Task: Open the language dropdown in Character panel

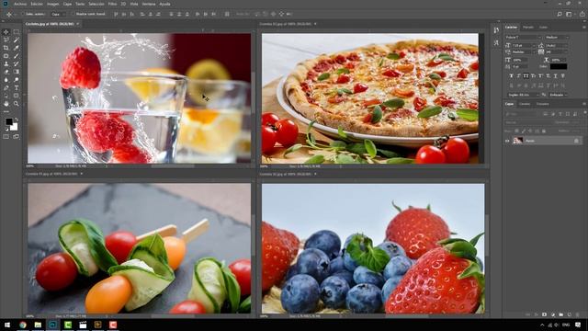Action: [524, 95]
